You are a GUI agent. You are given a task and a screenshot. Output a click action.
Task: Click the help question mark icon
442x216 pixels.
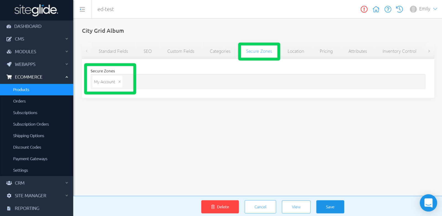tap(388, 9)
